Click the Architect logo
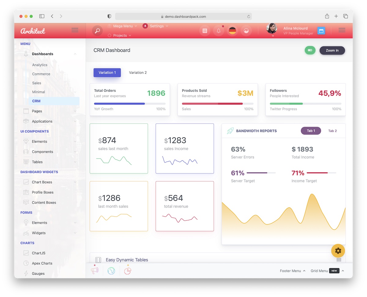 [x=33, y=31]
